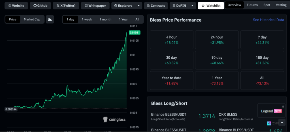The image size is (290, 132).
Task: Click the globe icon on Website
Action: click(x=10, y=6)
